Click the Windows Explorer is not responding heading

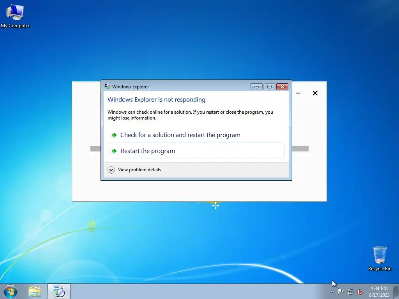(x=156, y=100)
